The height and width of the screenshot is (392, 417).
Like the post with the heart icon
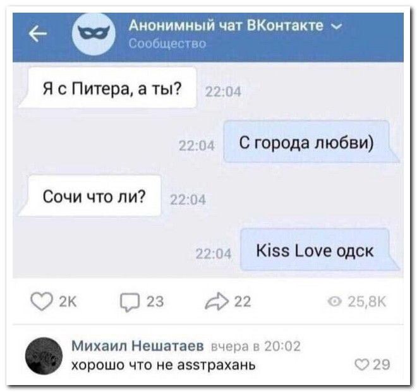coord(42,302)
